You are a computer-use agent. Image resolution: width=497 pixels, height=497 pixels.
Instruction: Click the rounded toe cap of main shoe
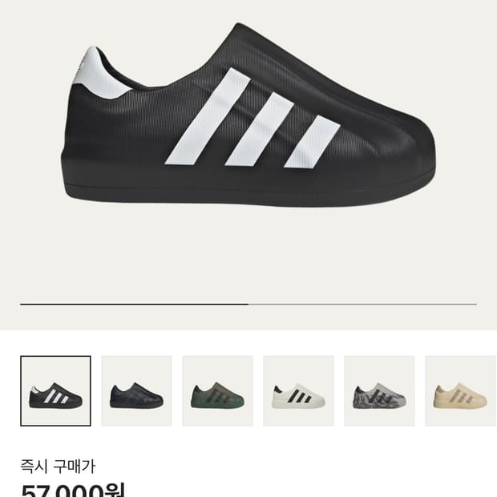tap(401, 160)
